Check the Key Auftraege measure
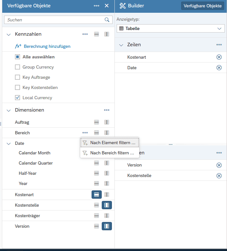 click(17, 77)
